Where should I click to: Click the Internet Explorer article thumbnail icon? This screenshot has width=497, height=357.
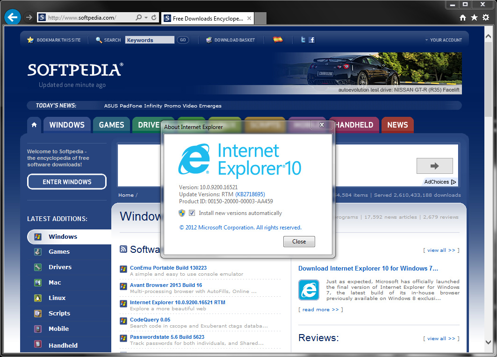pyautogui.click(x=309, y=290)
